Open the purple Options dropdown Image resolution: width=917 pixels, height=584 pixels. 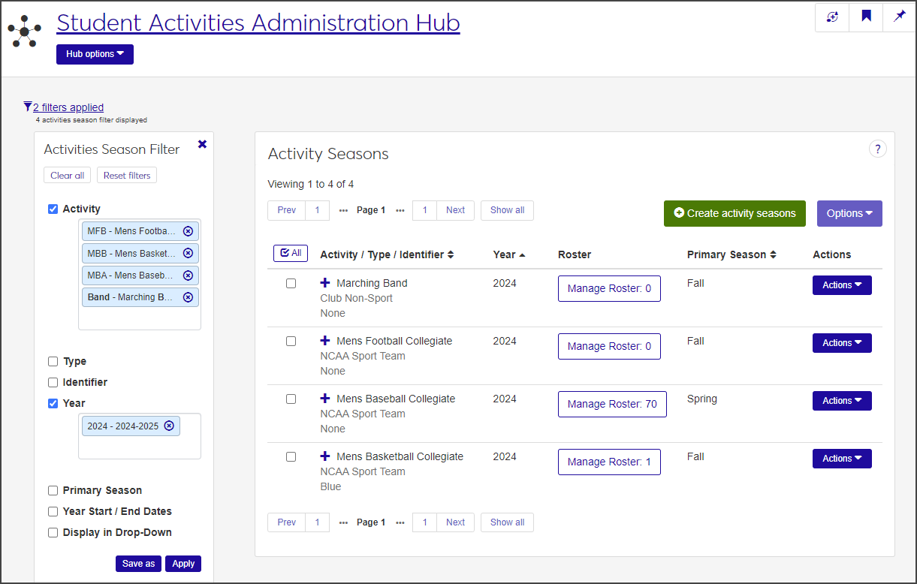click(849, 213)
